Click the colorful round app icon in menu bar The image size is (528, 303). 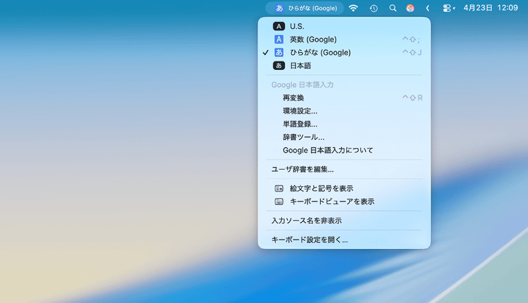410,8
